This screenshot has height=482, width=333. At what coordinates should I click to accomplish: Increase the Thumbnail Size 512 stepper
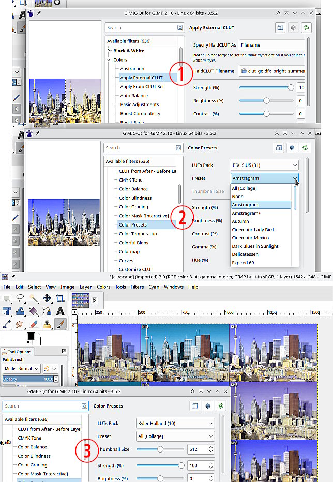210,447
